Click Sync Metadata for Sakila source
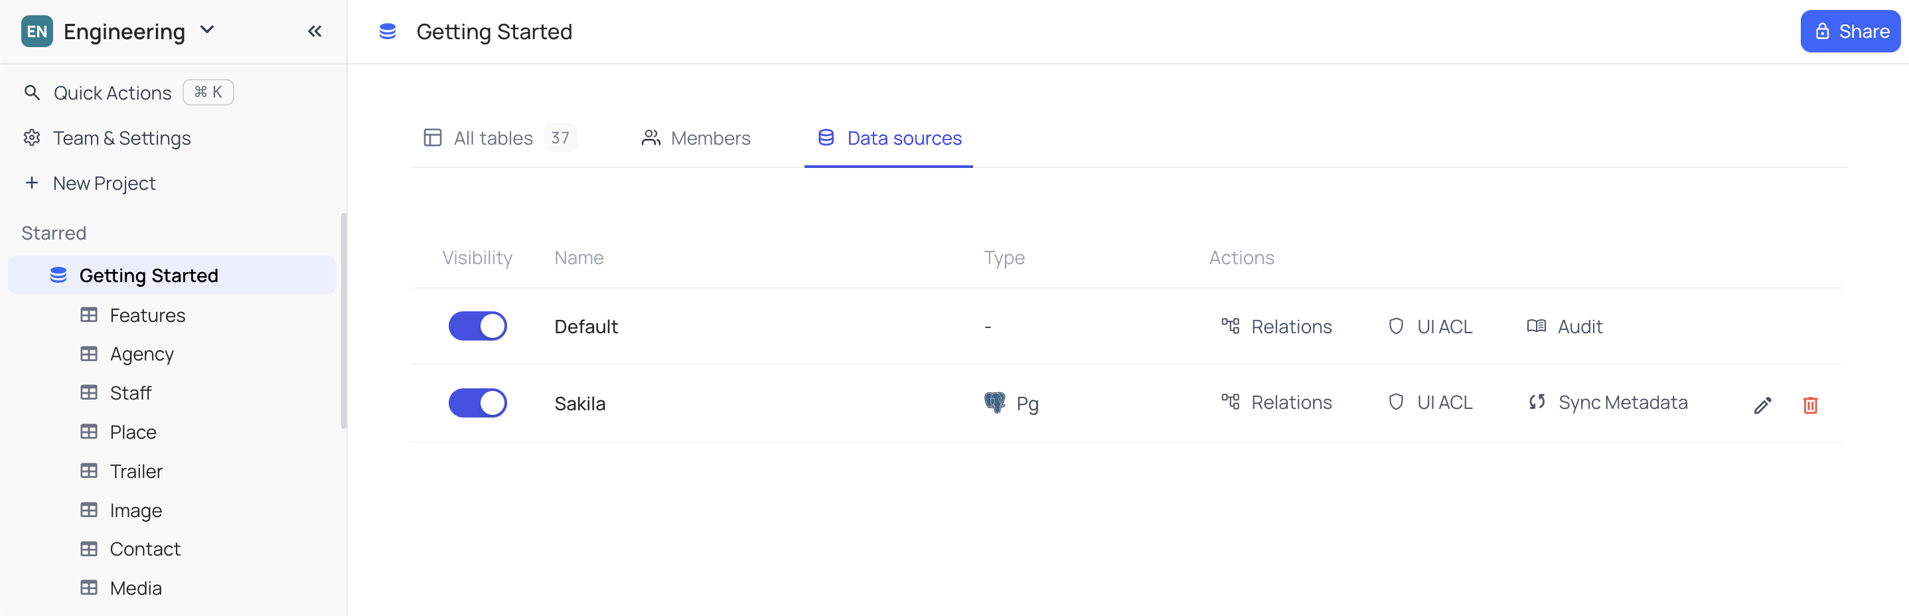 (x=1608, y=402)
